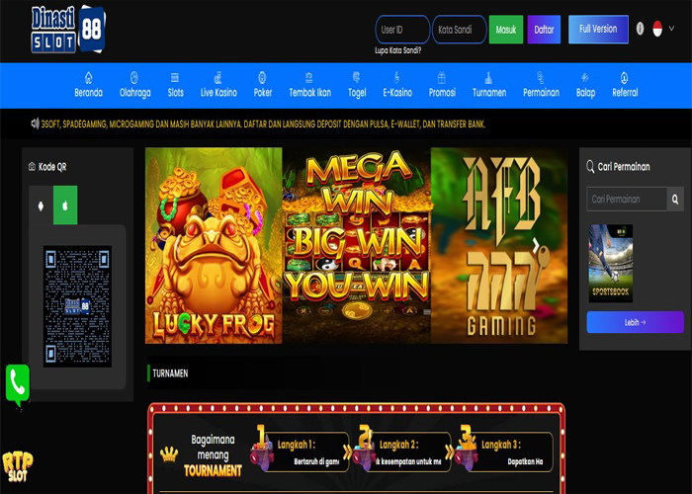Focus the Cari Permainan search field
This screenshot has height=494, width=692.
coord(627,199)
